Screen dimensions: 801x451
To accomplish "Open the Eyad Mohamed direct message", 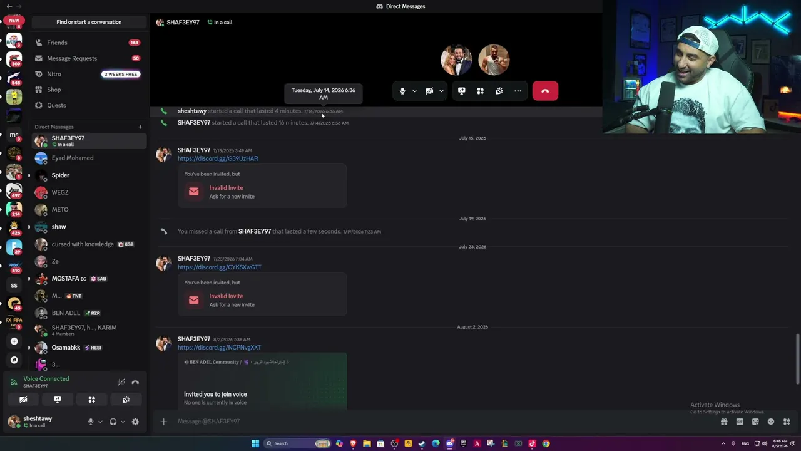I will (x=89, y=158).
